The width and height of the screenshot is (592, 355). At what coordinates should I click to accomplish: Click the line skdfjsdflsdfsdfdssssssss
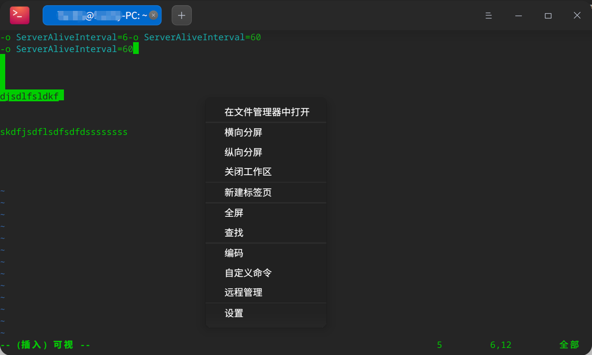tap(64, 132)
